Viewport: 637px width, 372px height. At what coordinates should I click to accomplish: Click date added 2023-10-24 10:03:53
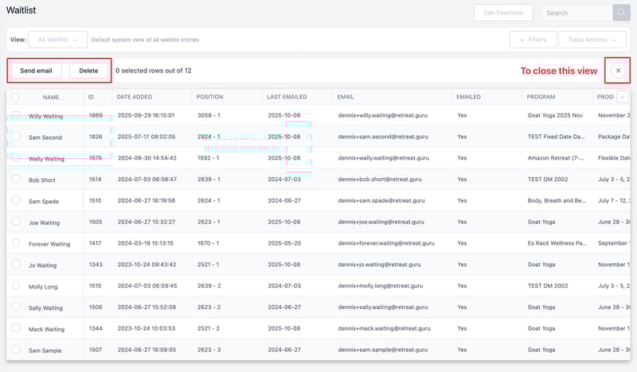click(x=147, y=328)
